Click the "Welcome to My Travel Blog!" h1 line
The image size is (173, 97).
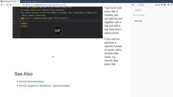(46, 7)
